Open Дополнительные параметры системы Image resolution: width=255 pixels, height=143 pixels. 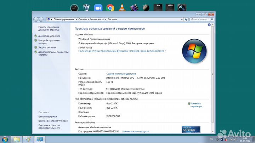click(53, 53)
